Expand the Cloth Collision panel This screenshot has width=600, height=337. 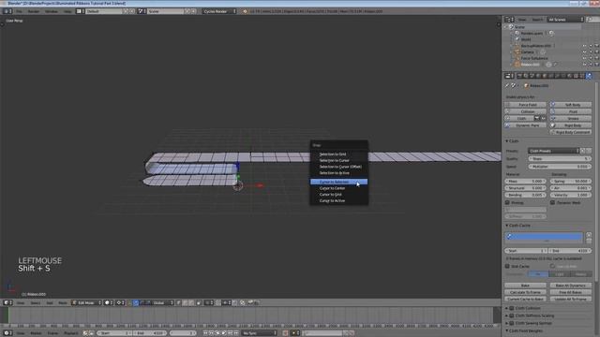(506, 308)
